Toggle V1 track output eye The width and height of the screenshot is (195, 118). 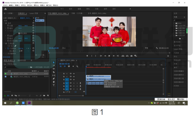(74, 80)
